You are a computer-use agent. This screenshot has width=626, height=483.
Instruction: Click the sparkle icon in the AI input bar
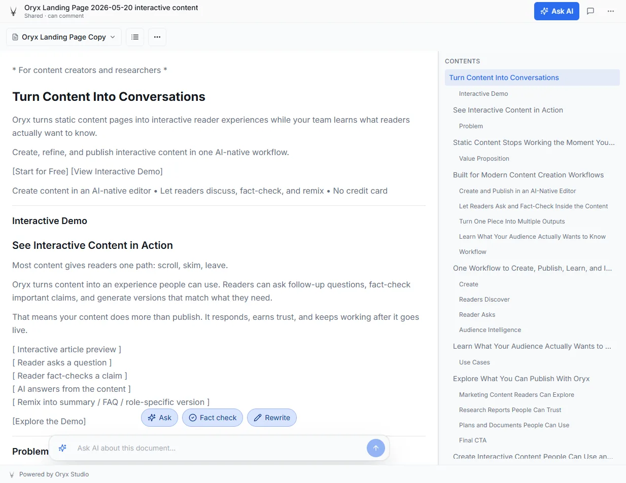pyautogui.click(x=62, y=448)
